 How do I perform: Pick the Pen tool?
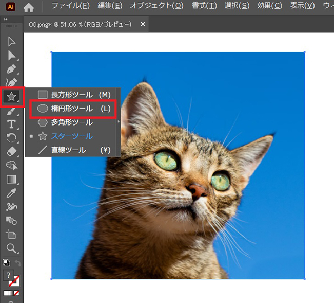tap(11, 69)
